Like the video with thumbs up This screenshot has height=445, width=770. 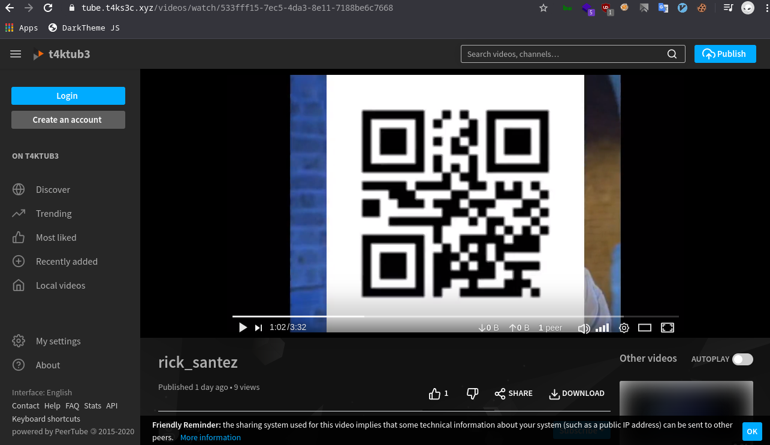(x=436, y=393)
